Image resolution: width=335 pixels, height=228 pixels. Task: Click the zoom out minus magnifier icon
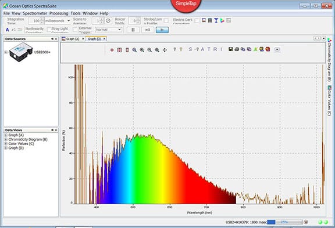point(149,50)
